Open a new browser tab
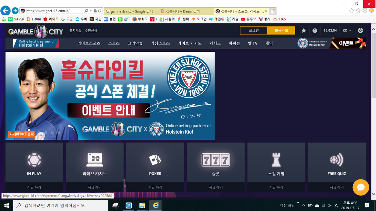 click(x=273, y=11)
